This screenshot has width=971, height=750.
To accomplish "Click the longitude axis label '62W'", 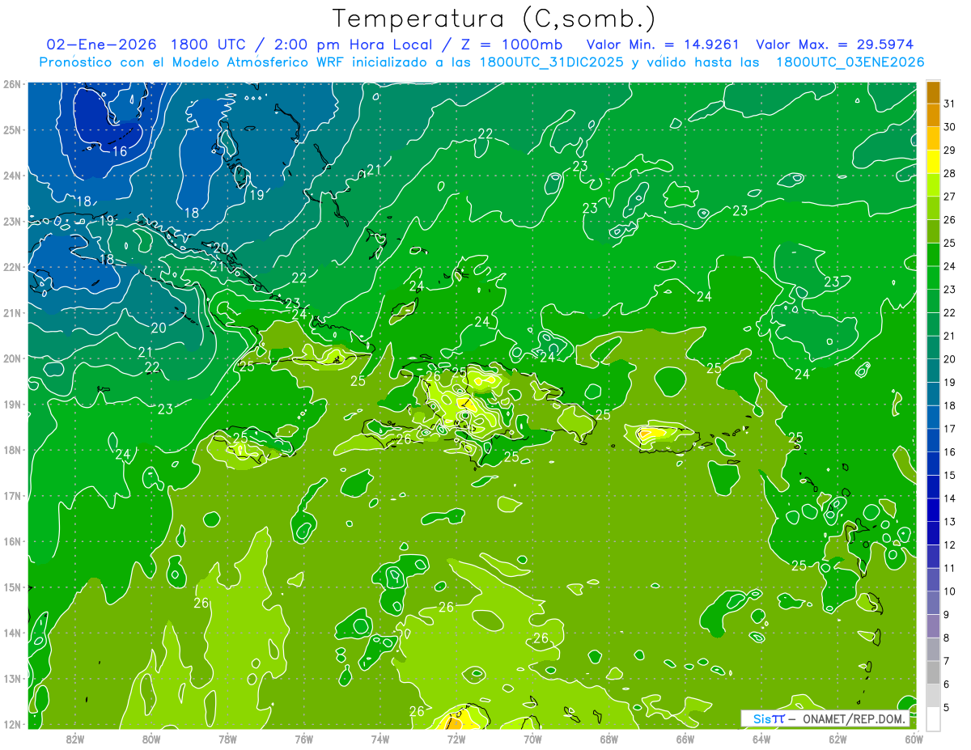I will (837, 738).
